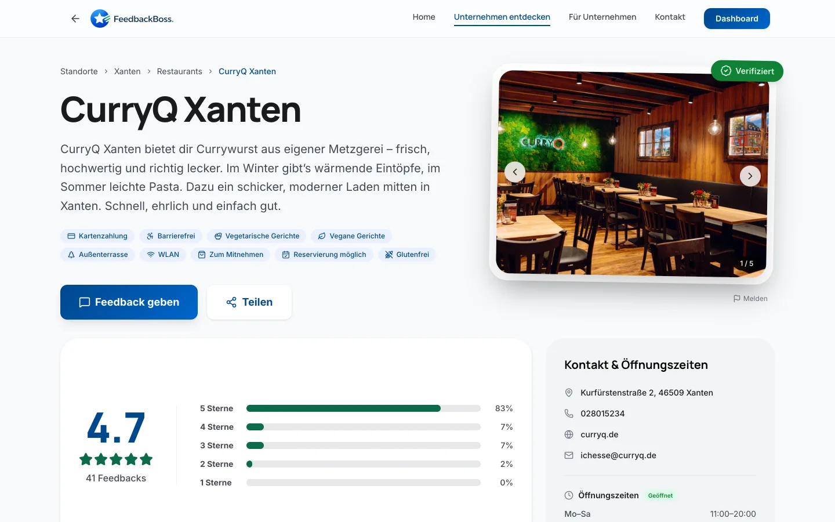Click the envelope icon by the email address
This screenshot has height=522, width=835.
pyautogui.click(x=569, y=455)
